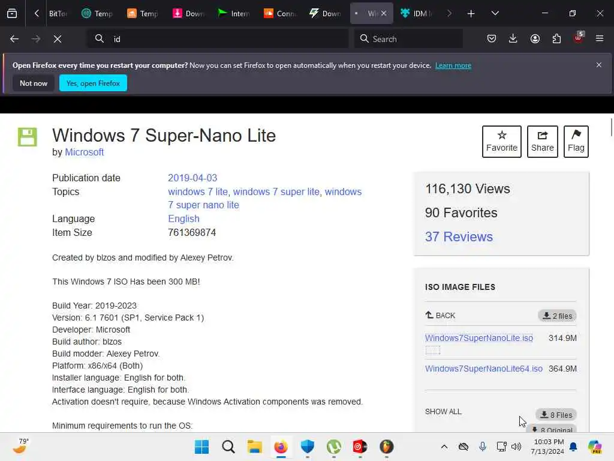Open the weather widget on taskbar

[21, 447]
